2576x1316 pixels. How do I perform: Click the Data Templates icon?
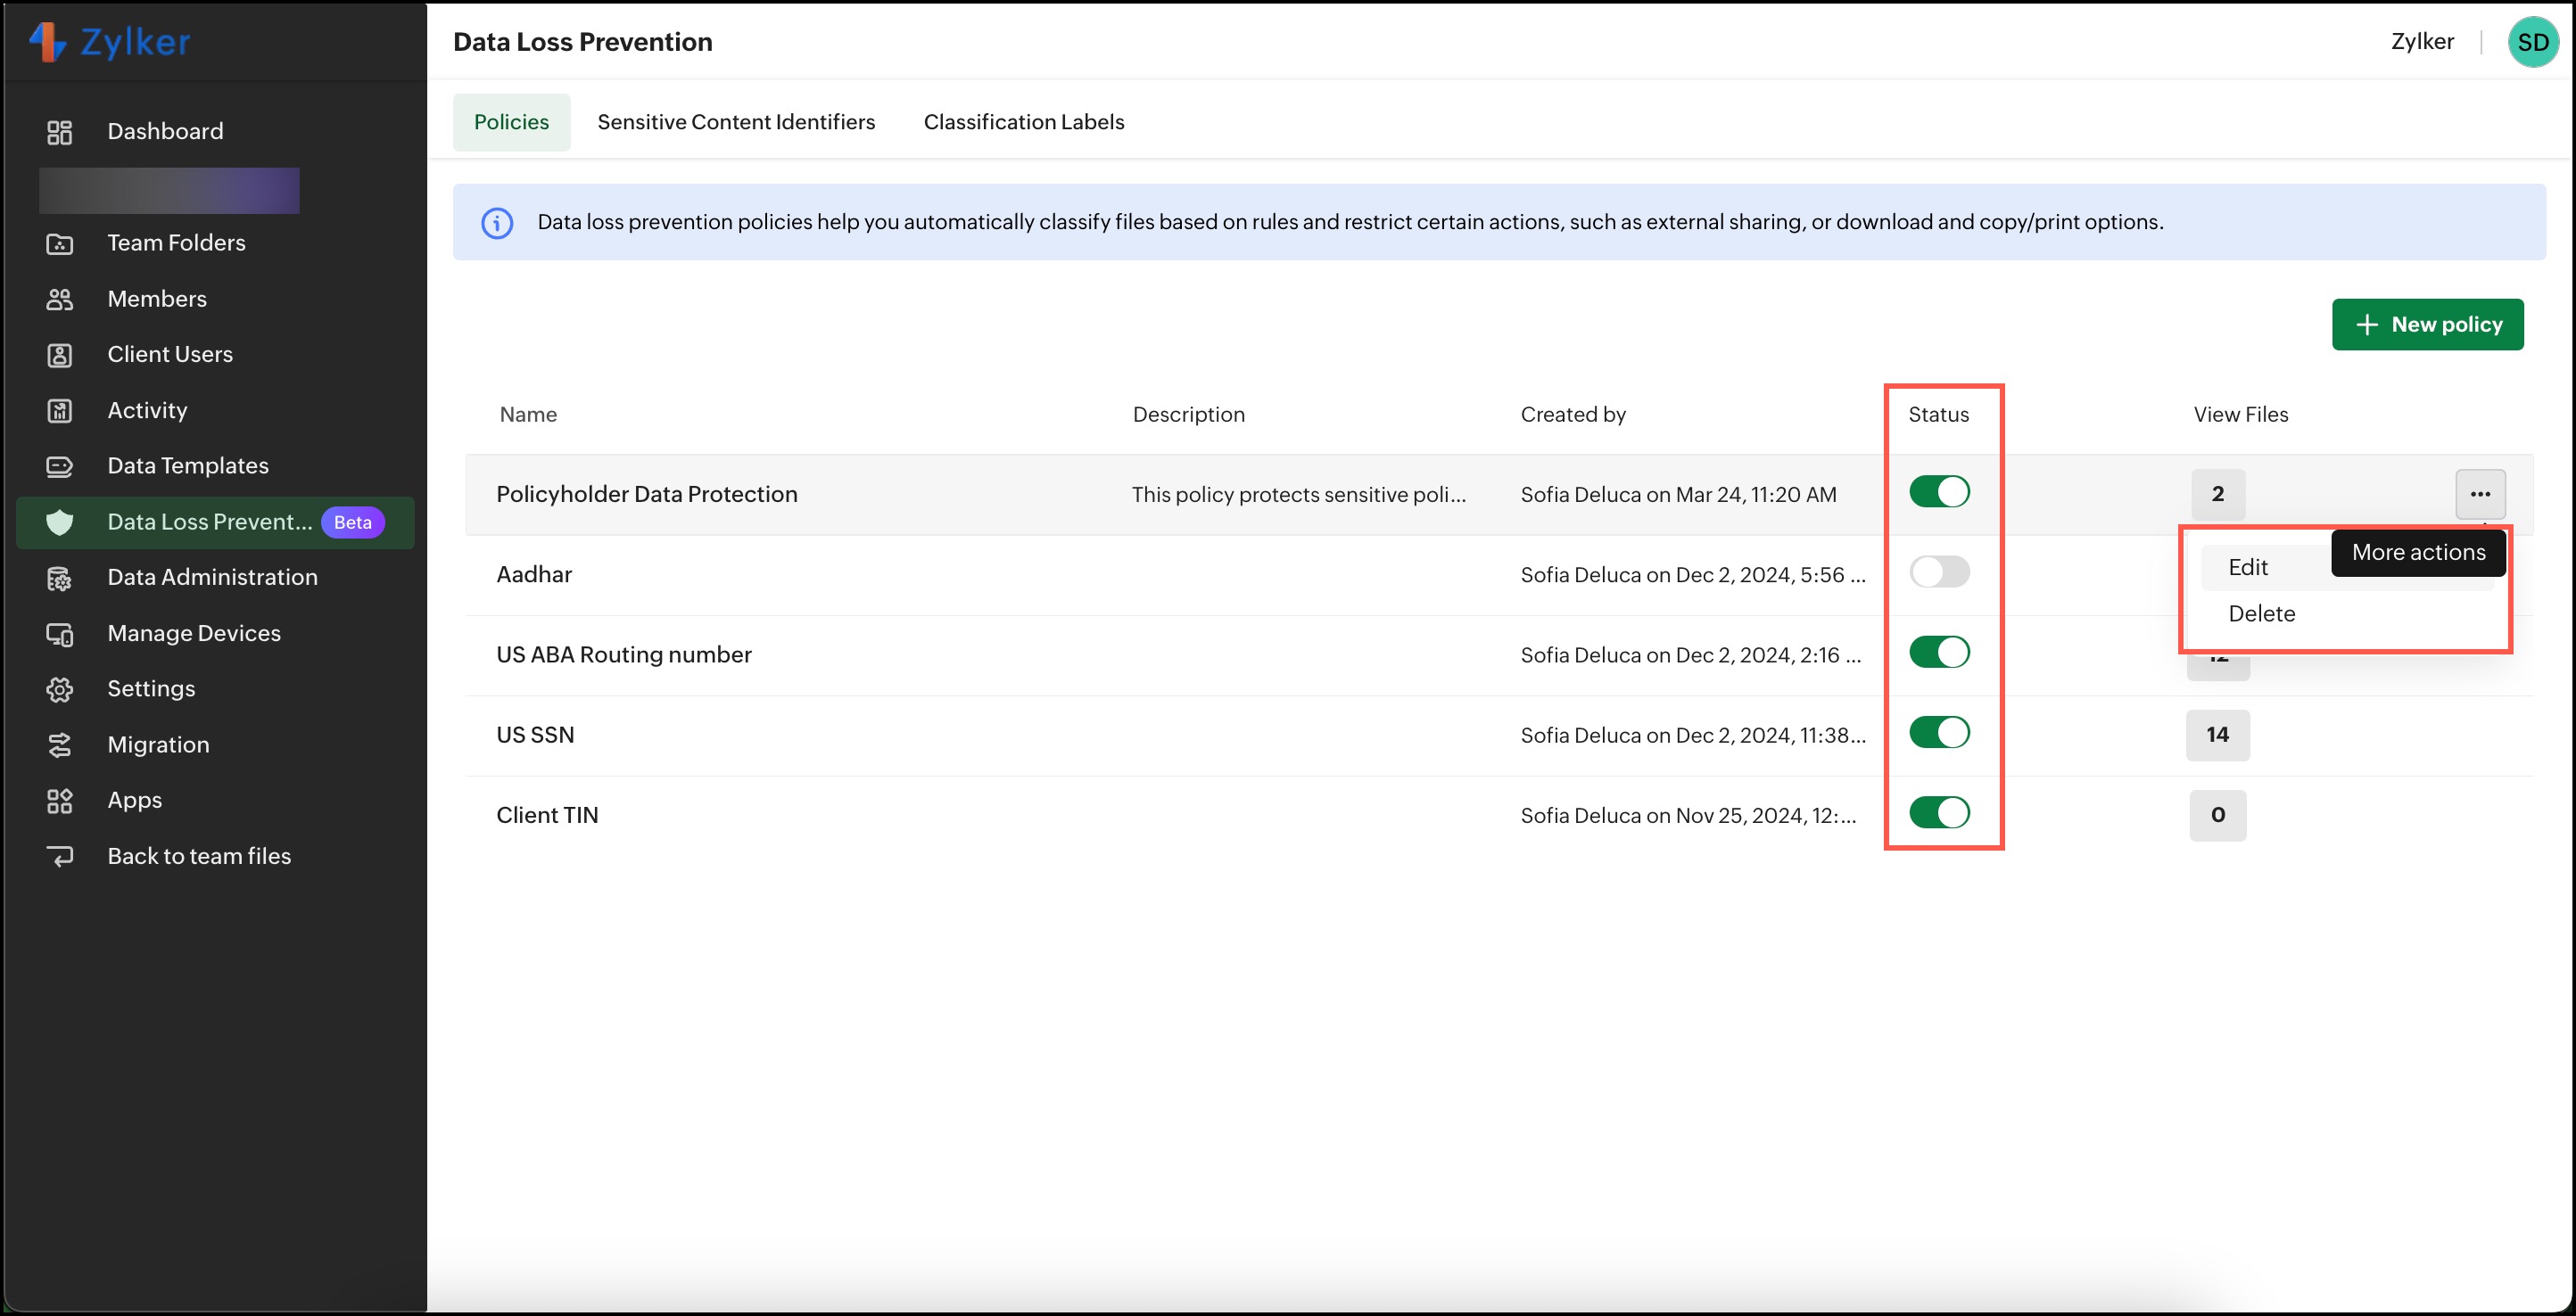pos(60,465)
